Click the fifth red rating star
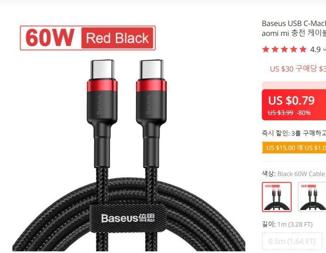The width and height of the screenshot is (326, 253). click(303, 50)
